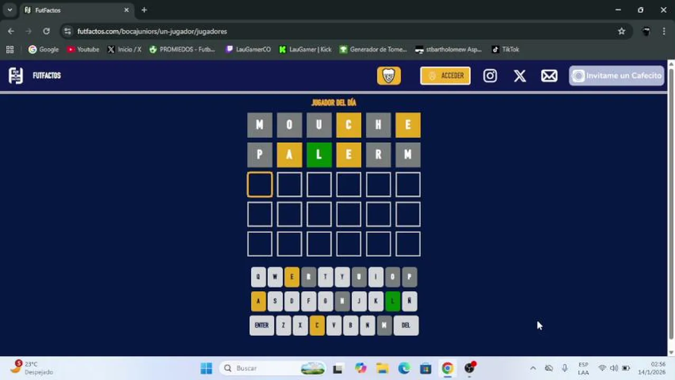Tap the I key on the on-screen keyboard
This screenshot has width=675, height=380.
click(x=376, y=277)
